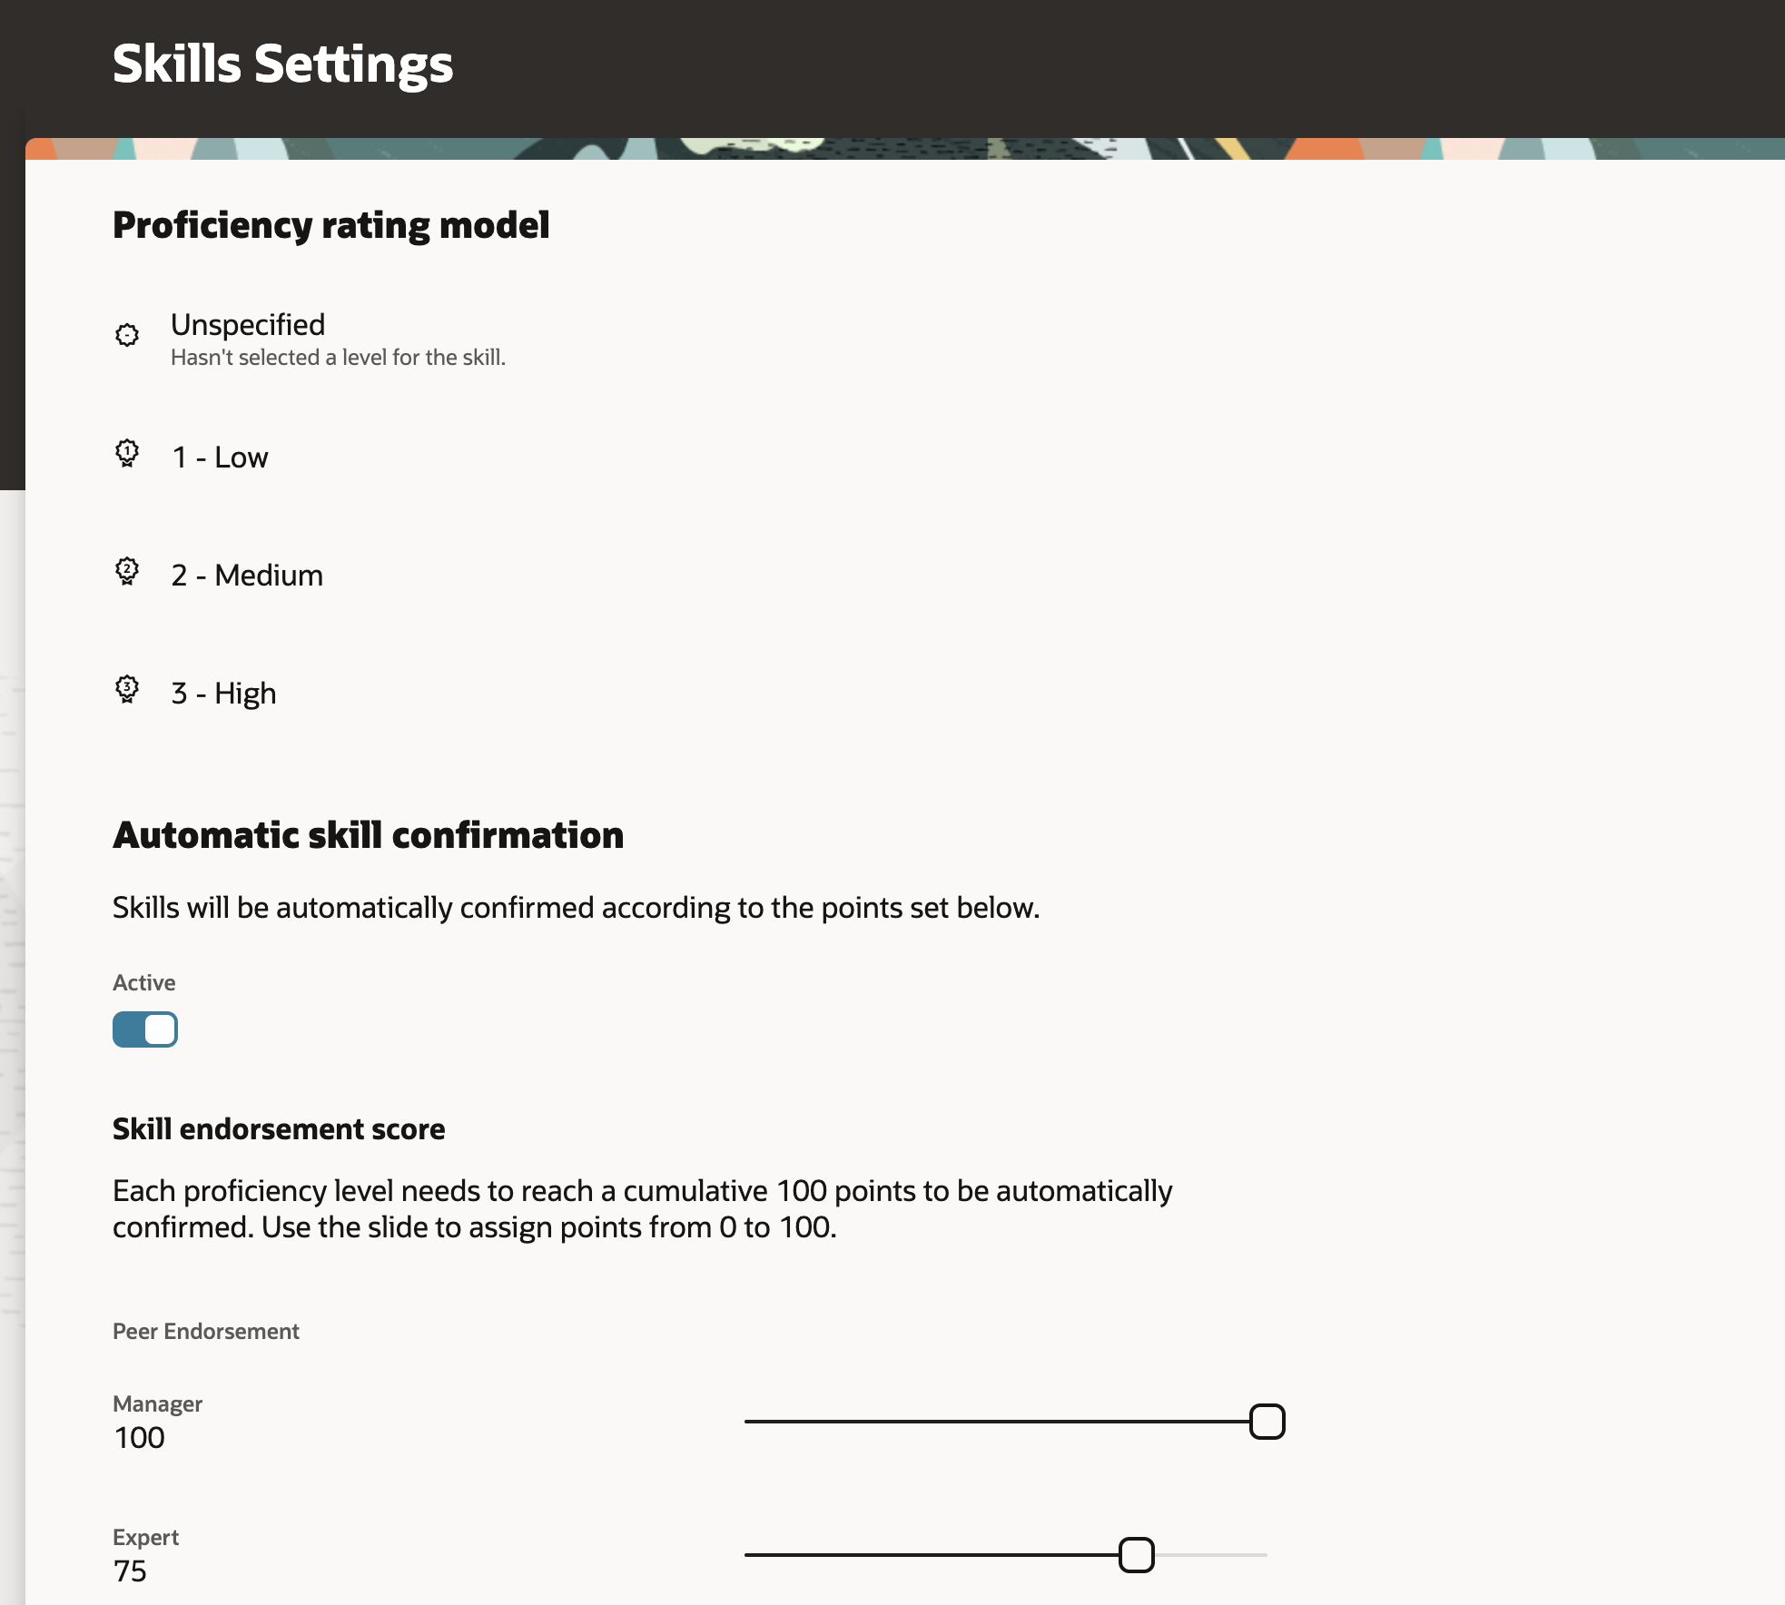
Task: Click the Manager score value 100
Action: 138,1437
